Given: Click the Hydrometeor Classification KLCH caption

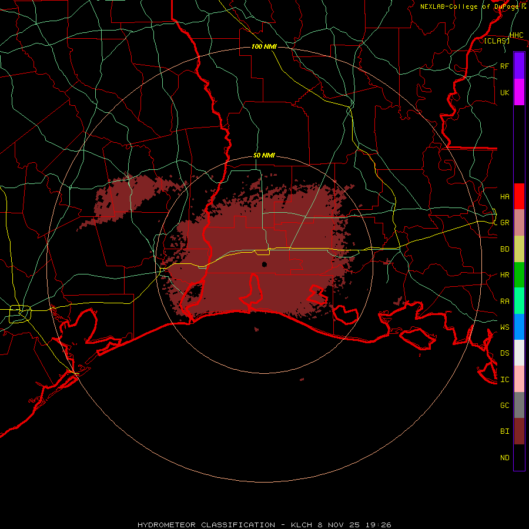Looking at the screenshot, I should [264, 525].
